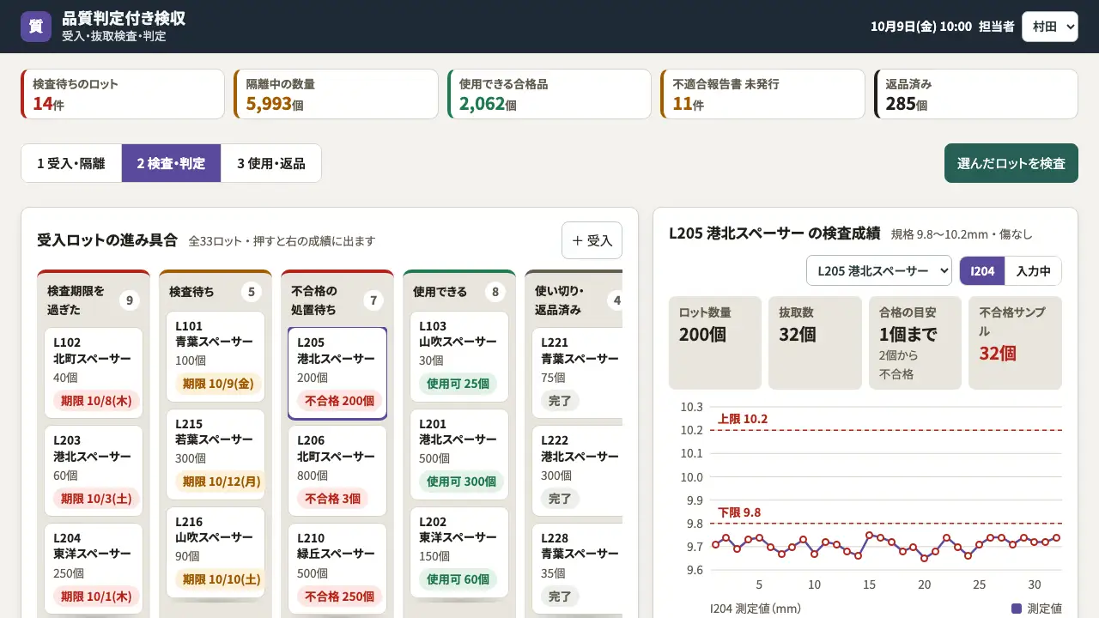Click 検査待ち column count 5

pyautogui.click(x=251, y=292)
